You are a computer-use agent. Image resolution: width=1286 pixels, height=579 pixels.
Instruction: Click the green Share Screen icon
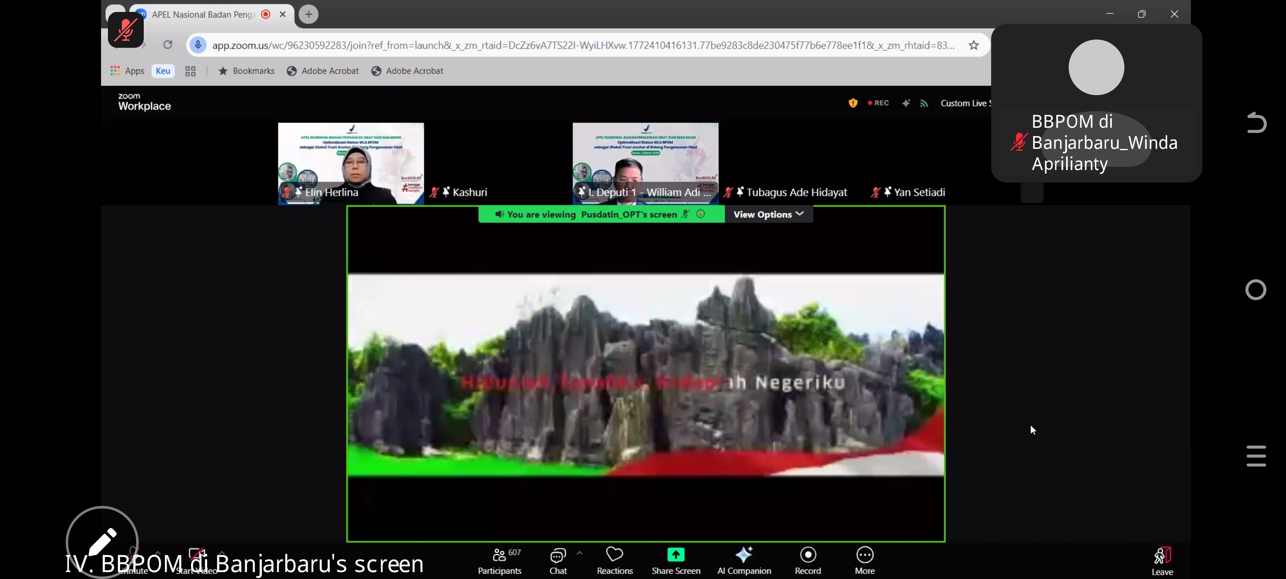(x=676, y=555)
